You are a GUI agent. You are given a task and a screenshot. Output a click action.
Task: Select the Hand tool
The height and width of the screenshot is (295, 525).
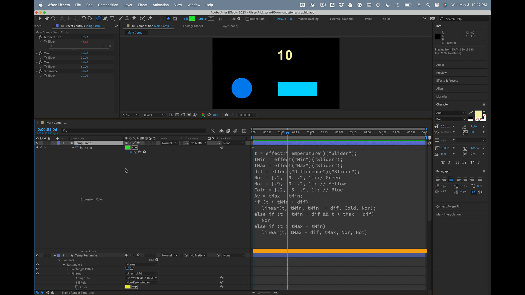click(47, 18)
